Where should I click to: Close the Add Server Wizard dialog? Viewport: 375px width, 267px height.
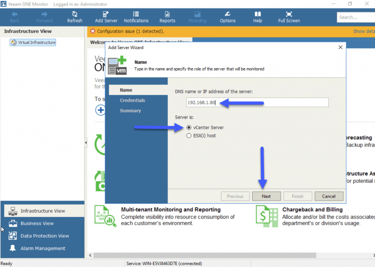pyautogui.click(x=341, y=47)
